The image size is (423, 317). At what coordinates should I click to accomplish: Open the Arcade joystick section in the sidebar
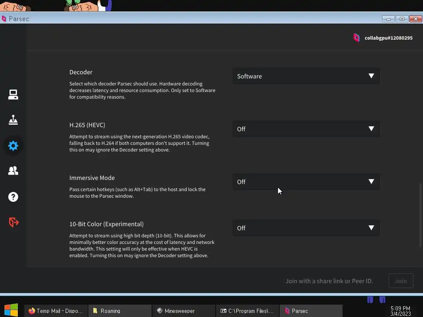pyautogui.click(x=13, y=120)
